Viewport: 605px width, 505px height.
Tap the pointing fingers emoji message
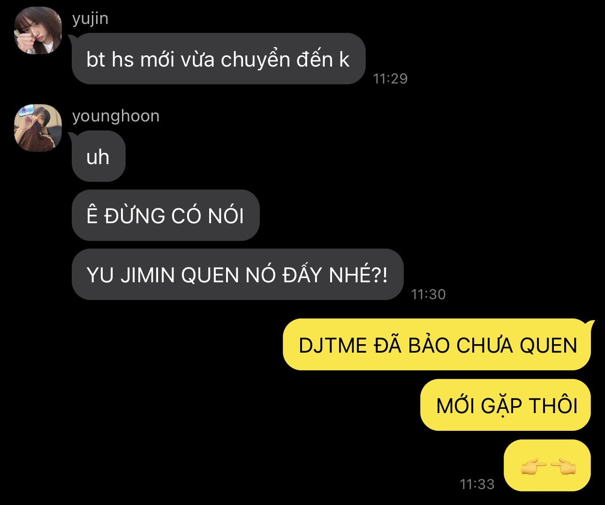pyautogui.click(x=547, y=465)
